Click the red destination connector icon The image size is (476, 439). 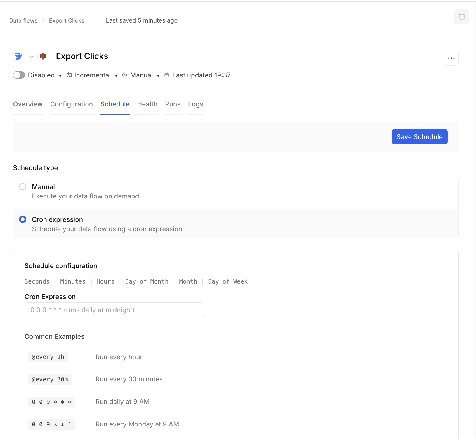[x=43, y=56]
